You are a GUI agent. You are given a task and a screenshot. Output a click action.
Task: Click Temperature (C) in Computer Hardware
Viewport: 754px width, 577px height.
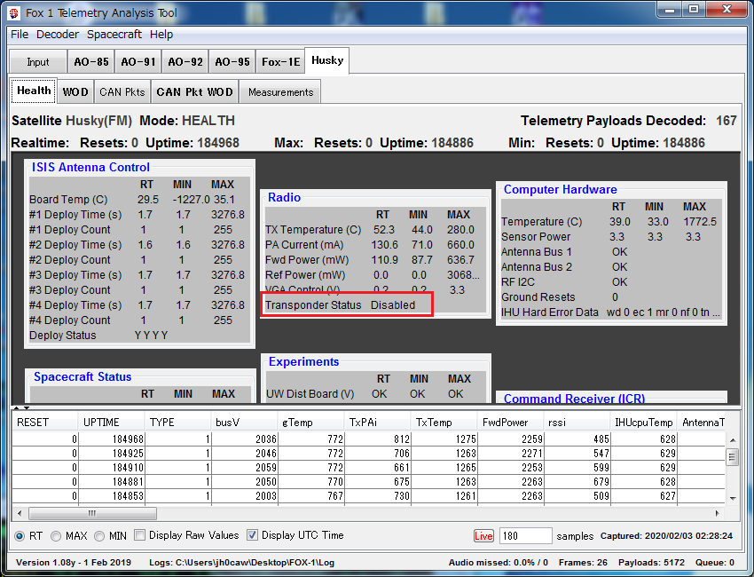(541, 222)
